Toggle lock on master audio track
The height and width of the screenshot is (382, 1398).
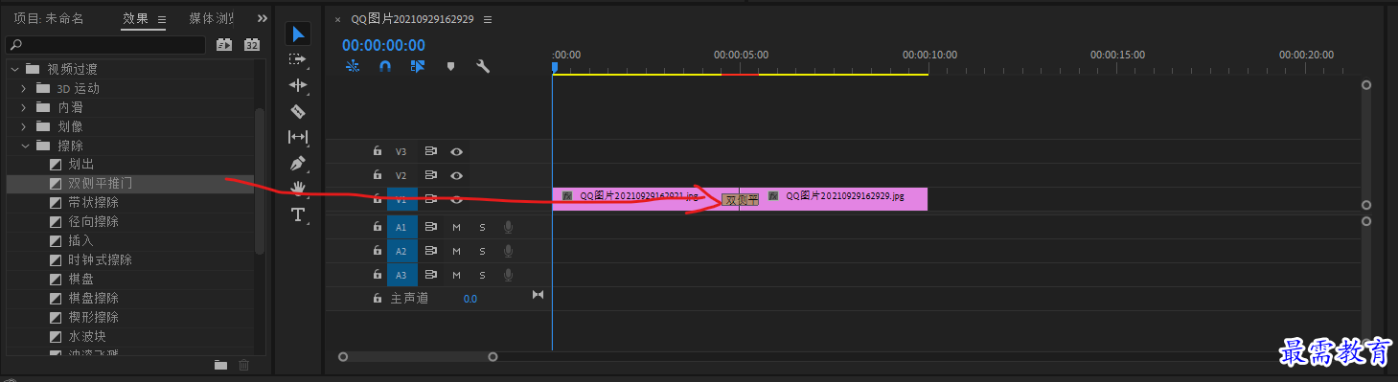(378, 299)
